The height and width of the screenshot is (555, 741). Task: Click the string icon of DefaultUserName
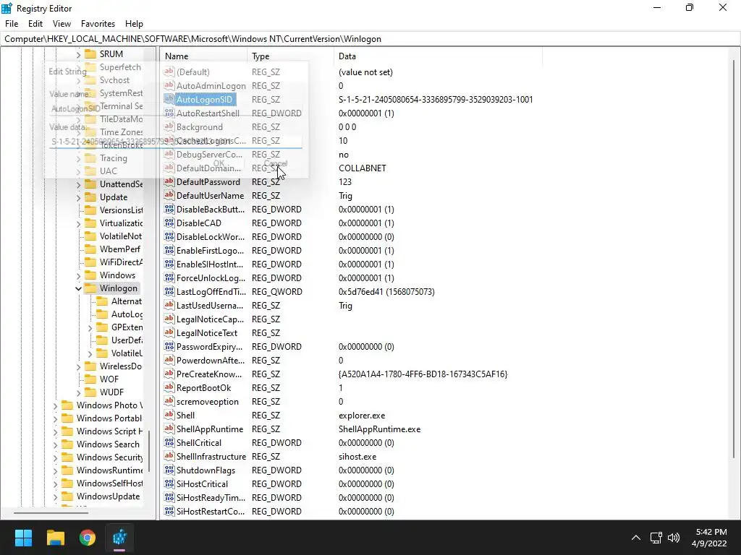169,195
